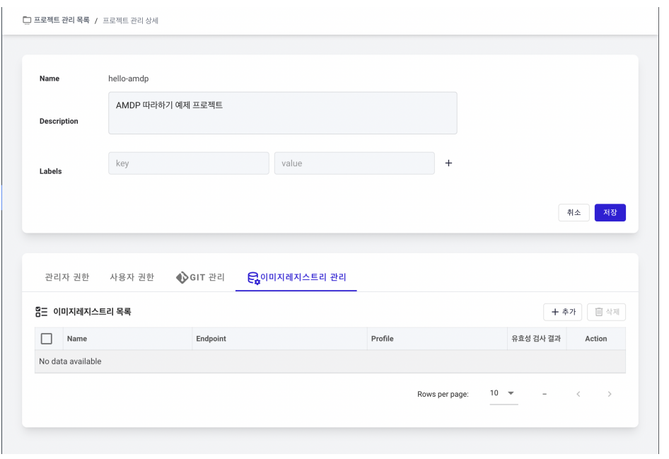Go to previous page arrow
Image resolution: width=669 pixels, height=459 pixels.
pyautogui.click(x=578, y=394)
